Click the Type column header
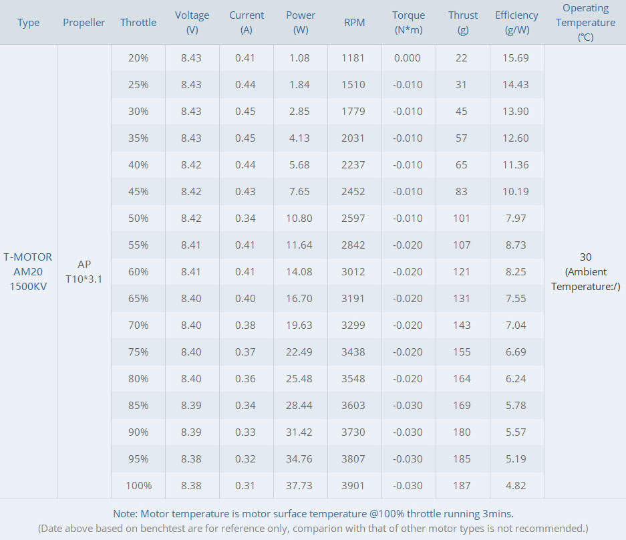 click(28, 23)
